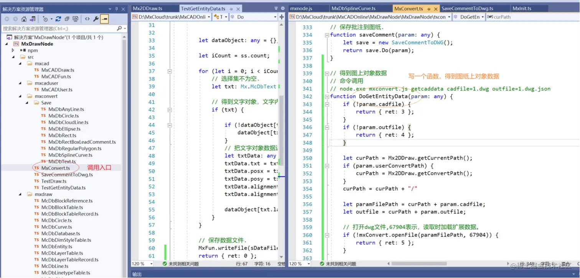Screen dimensions: 580x278
Task: Open the left editor 120 % zoom dropdown
Action: coord(152,264)
